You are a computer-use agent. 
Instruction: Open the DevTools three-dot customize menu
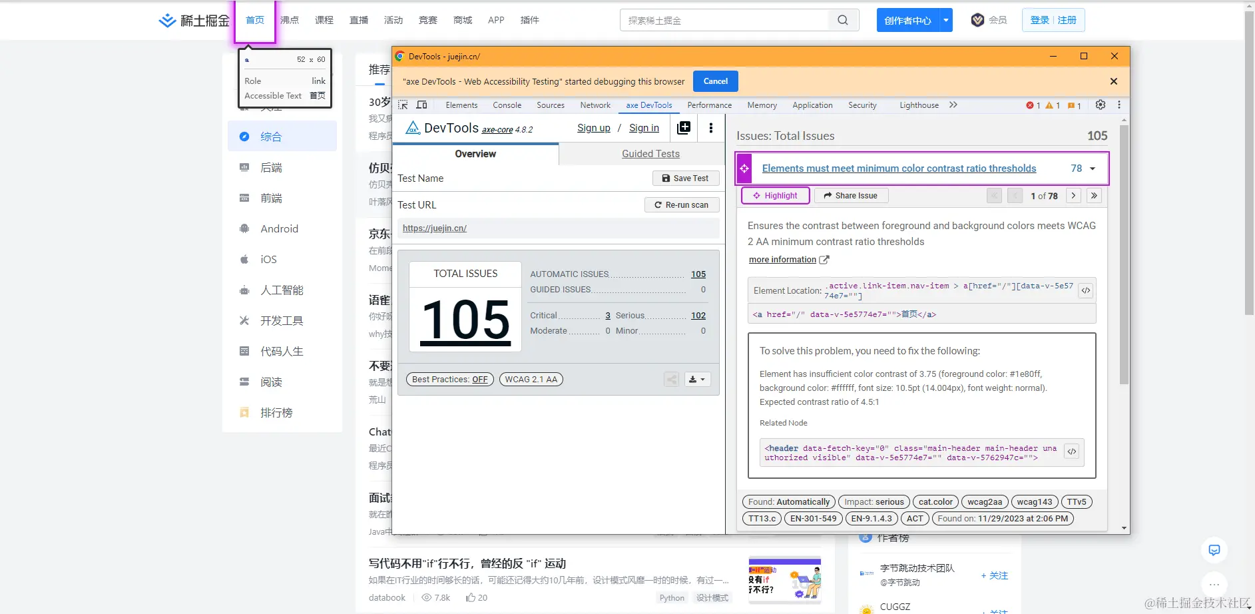point(1119,105)
